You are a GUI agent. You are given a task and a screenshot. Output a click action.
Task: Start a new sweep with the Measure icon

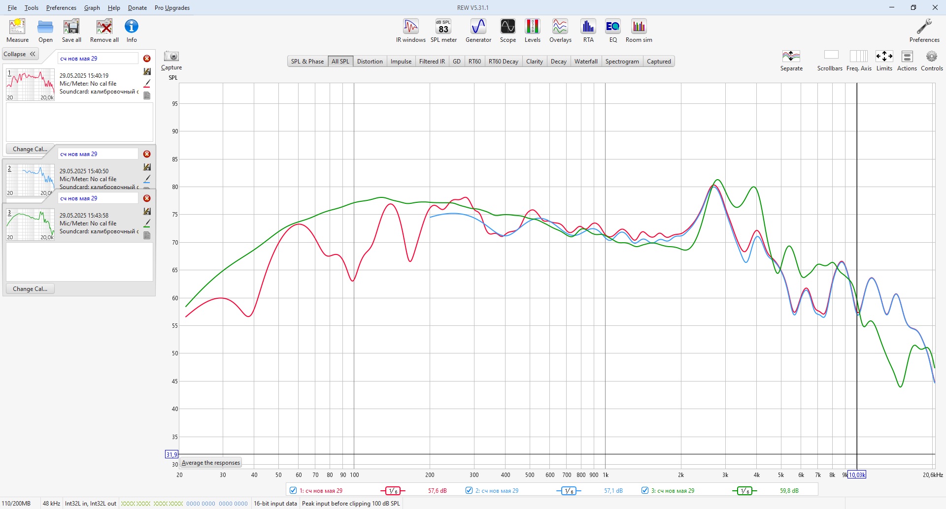17,31
